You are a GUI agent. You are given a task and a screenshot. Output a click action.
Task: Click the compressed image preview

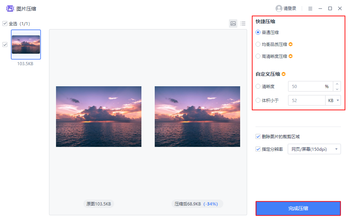tap(197, 116)
